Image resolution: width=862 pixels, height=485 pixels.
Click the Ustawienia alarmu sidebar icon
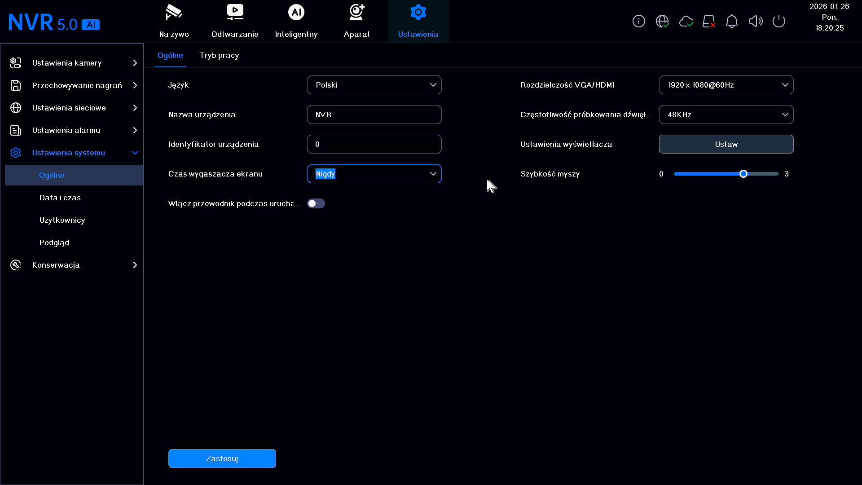point(16,130)
